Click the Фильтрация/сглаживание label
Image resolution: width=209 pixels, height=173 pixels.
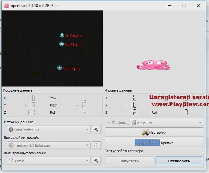click(x=25, y=153)
